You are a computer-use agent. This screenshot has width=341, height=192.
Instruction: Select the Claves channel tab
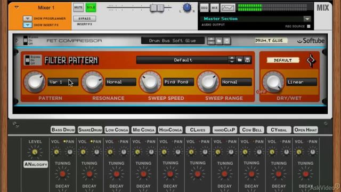point(198,130)
